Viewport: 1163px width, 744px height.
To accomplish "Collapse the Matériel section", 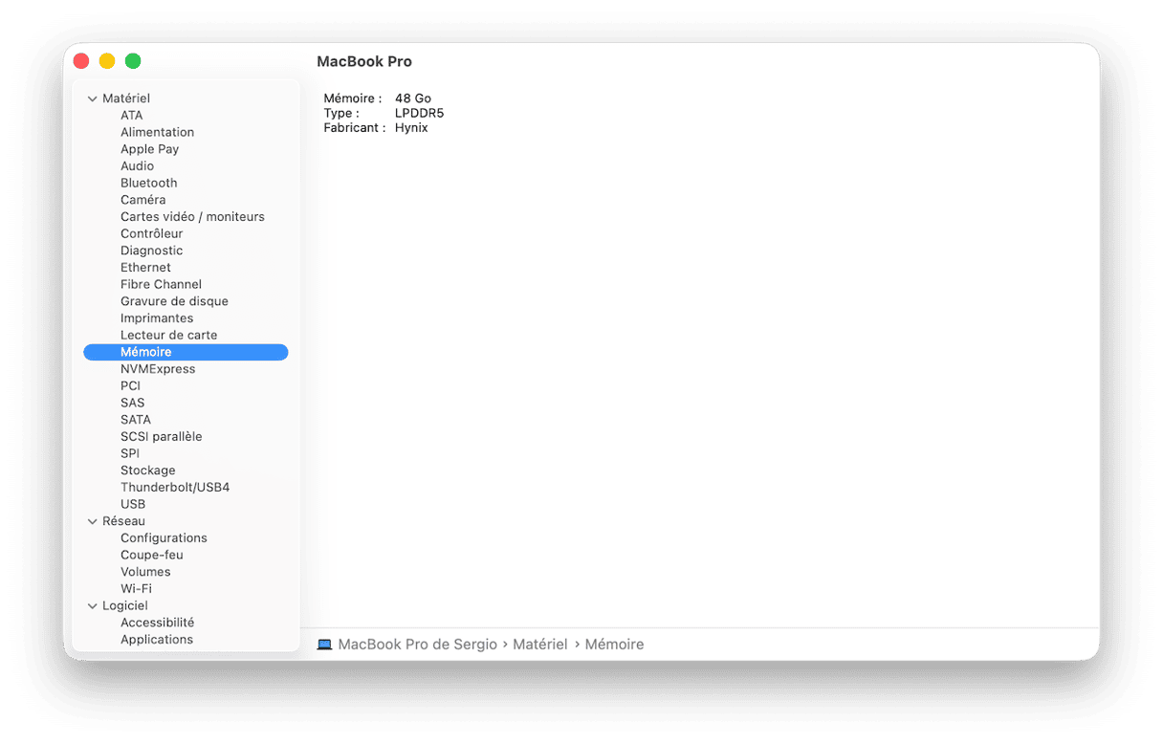I will 93,98.
